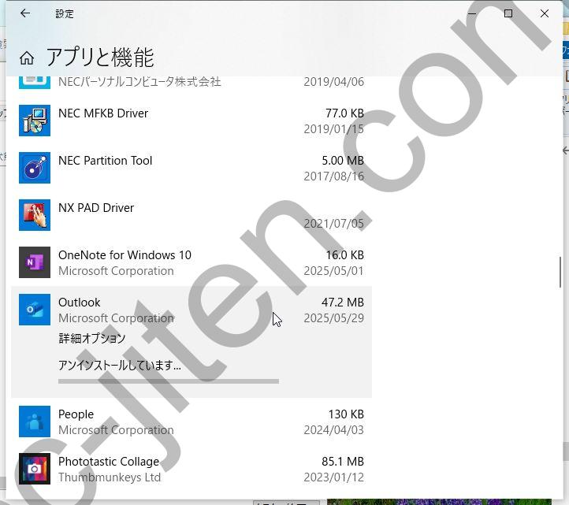Viewport: 569px width, 505px height.
Task: Click the アプリと機能 page heading
Action: tap(99, 58)
